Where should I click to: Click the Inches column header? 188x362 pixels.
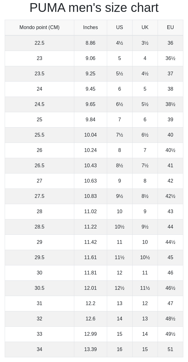click(x=91, y=28)
